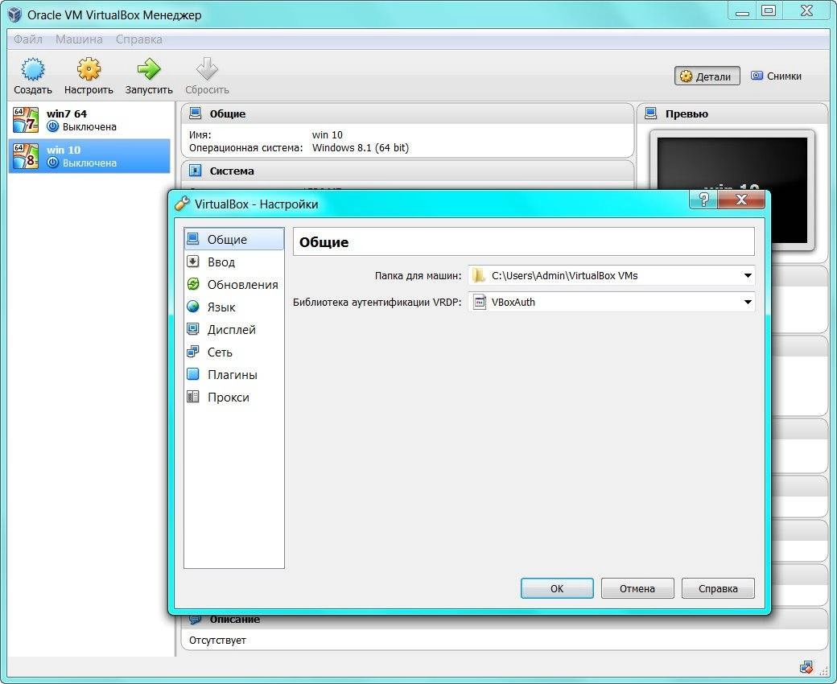
Task: Click the win 10 preview thumbnail
Action: pyautogui.click(x=732, y=189)
